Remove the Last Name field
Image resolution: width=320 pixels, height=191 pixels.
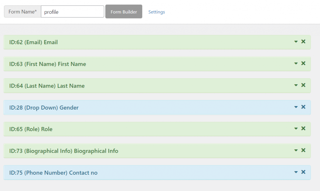pos(303,85)
